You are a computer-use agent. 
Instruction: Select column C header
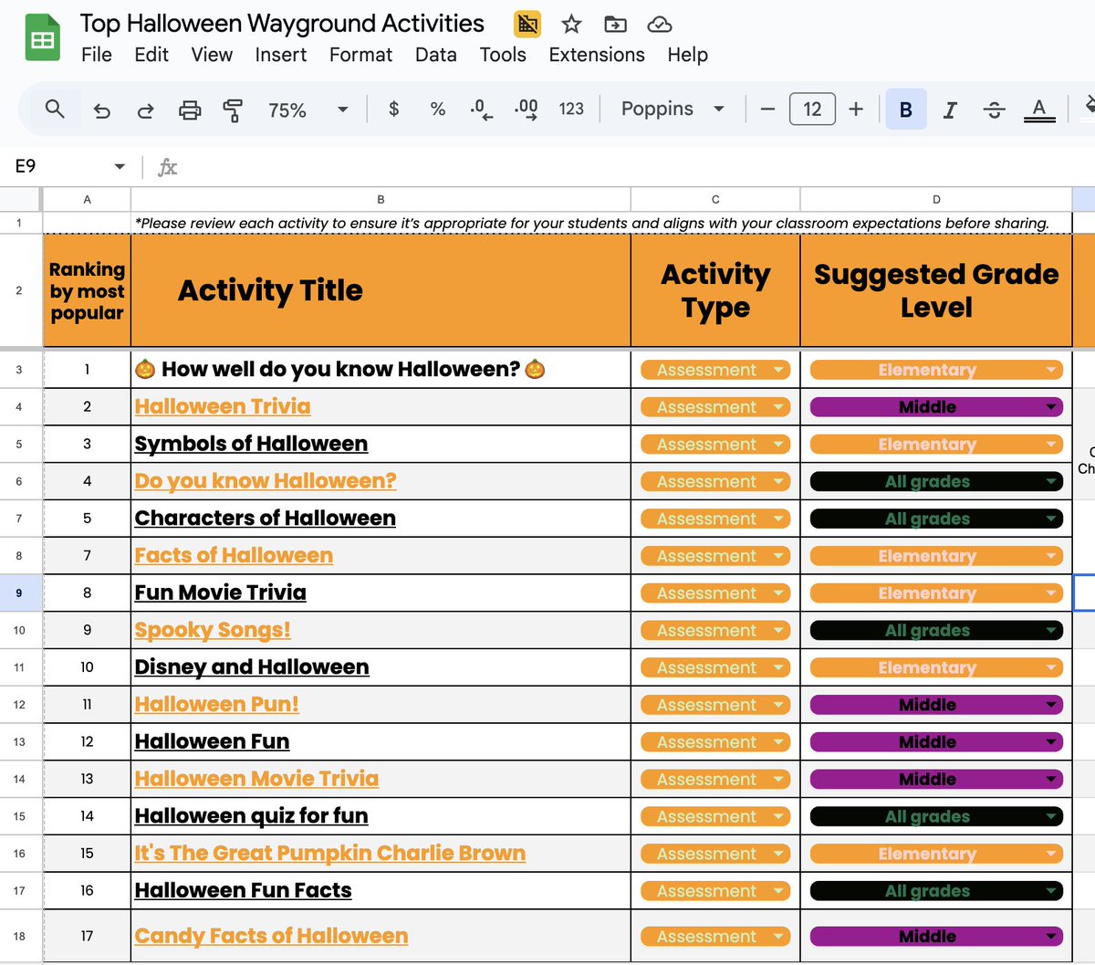pos(715,199)
